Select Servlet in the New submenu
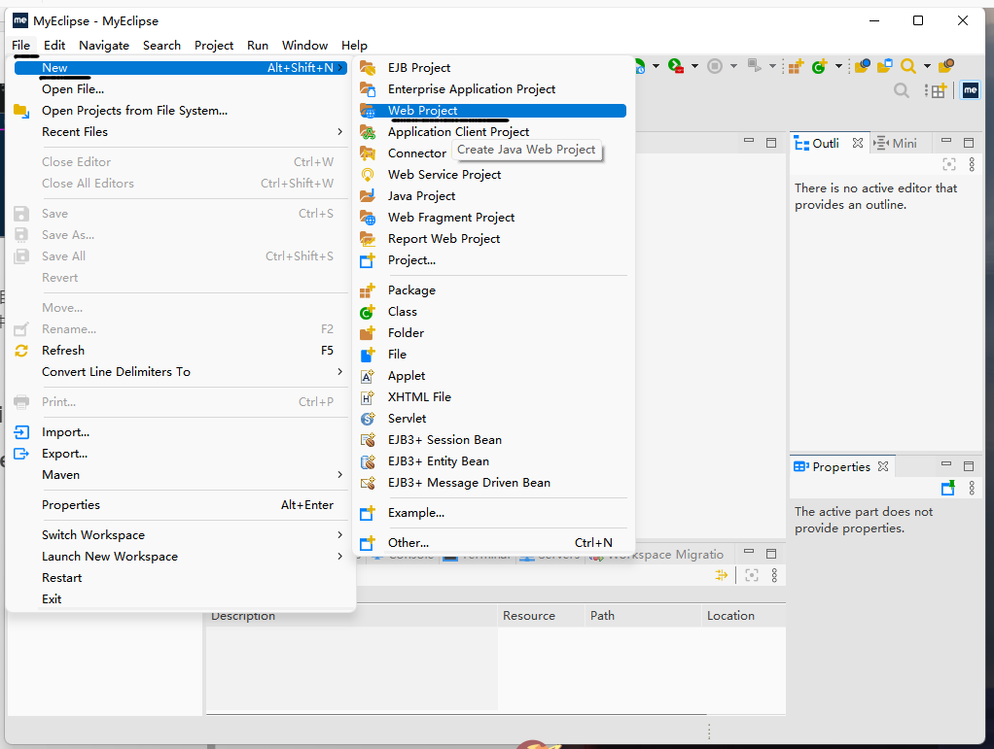 [x=492, y=419]
